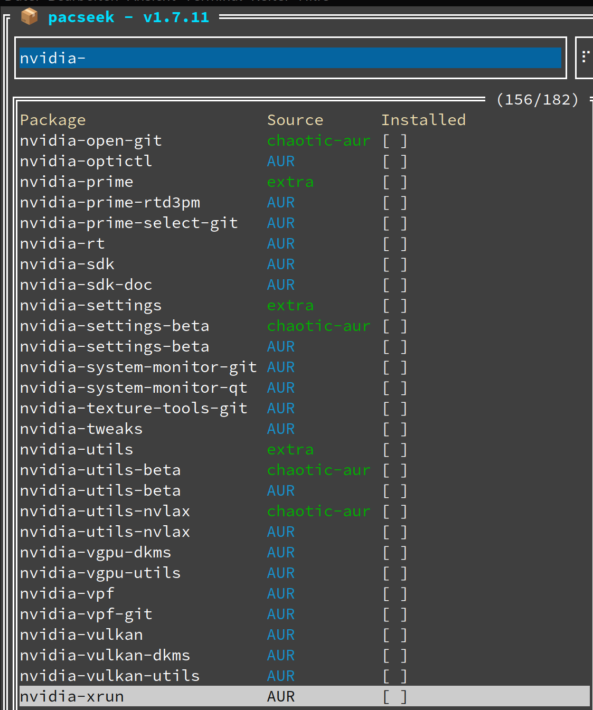The height and width of the screenshot is (710, 593).
Task: Click the '(156/182)' result counter
Action: 538,100
